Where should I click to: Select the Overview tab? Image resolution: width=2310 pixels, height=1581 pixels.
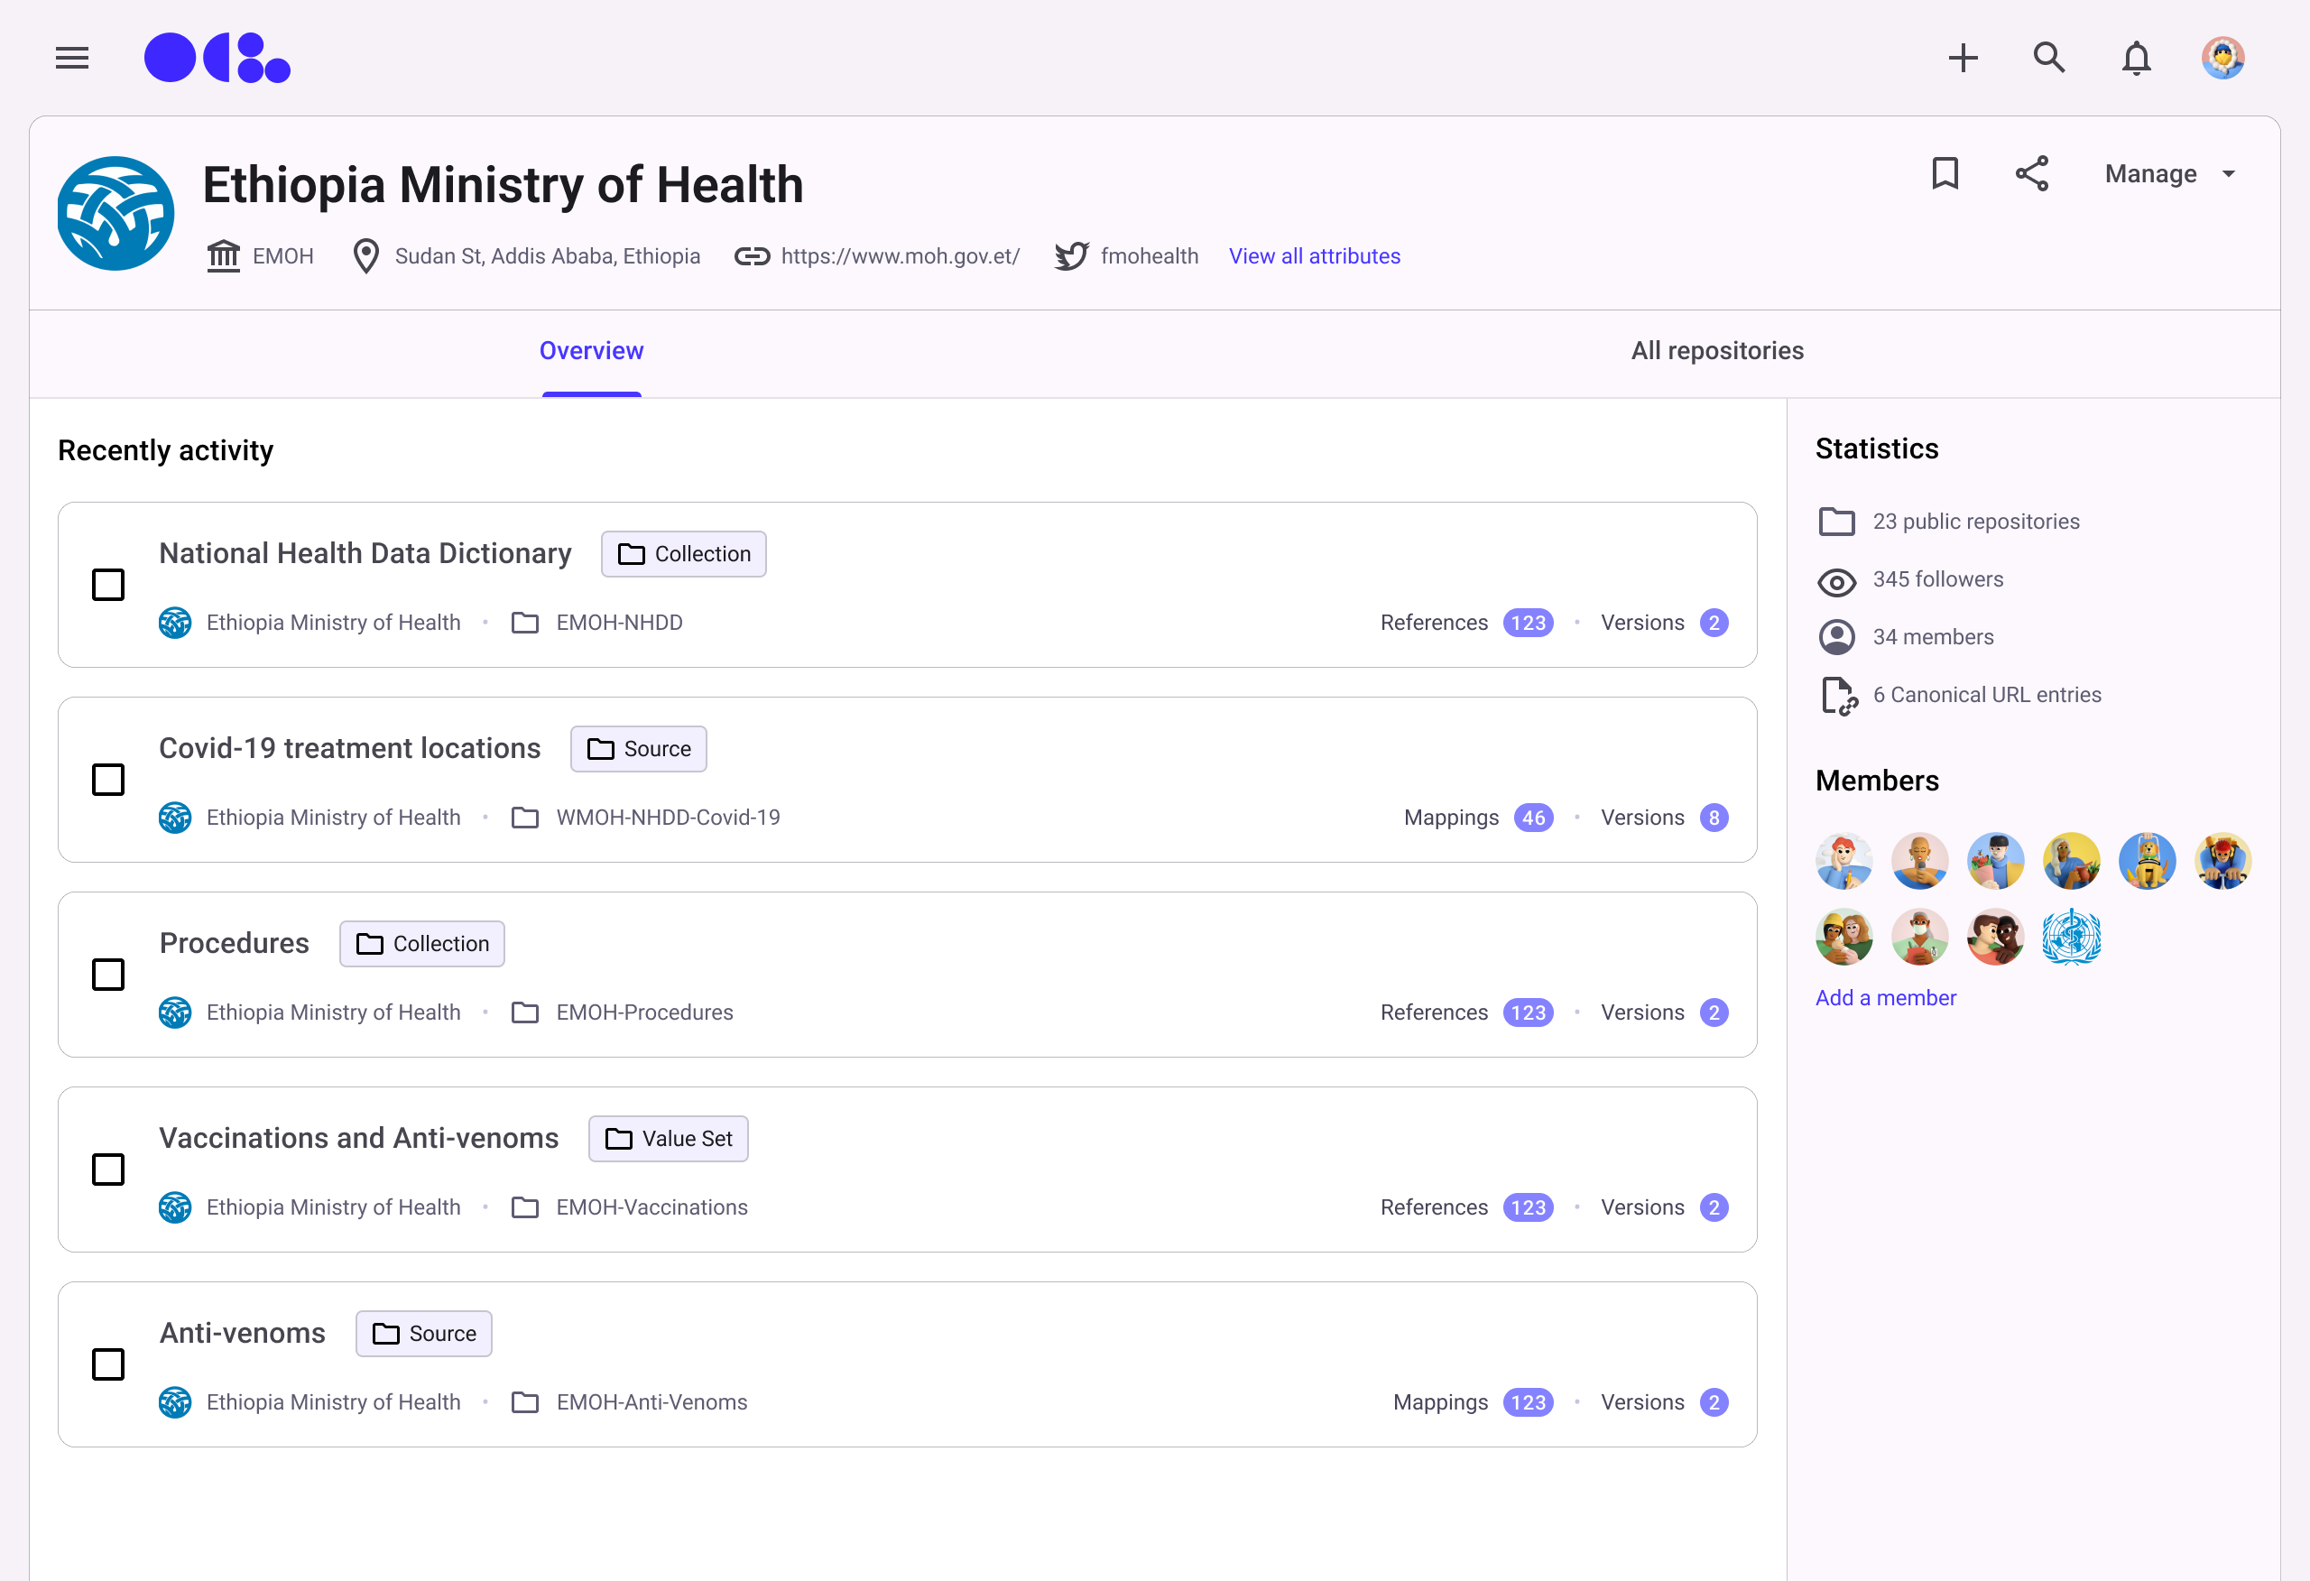tap(591, 351)
